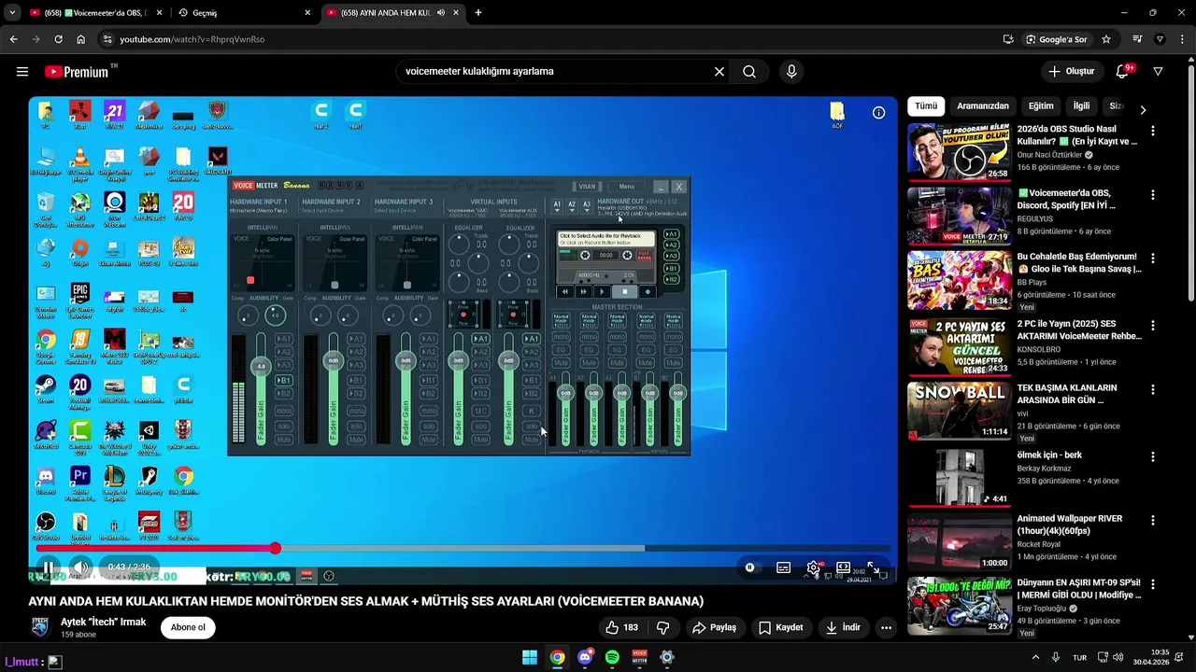Open the YouTube hamburger guide menu
The height and width of the screenshot is (672, 1196).
click(22, 72)
